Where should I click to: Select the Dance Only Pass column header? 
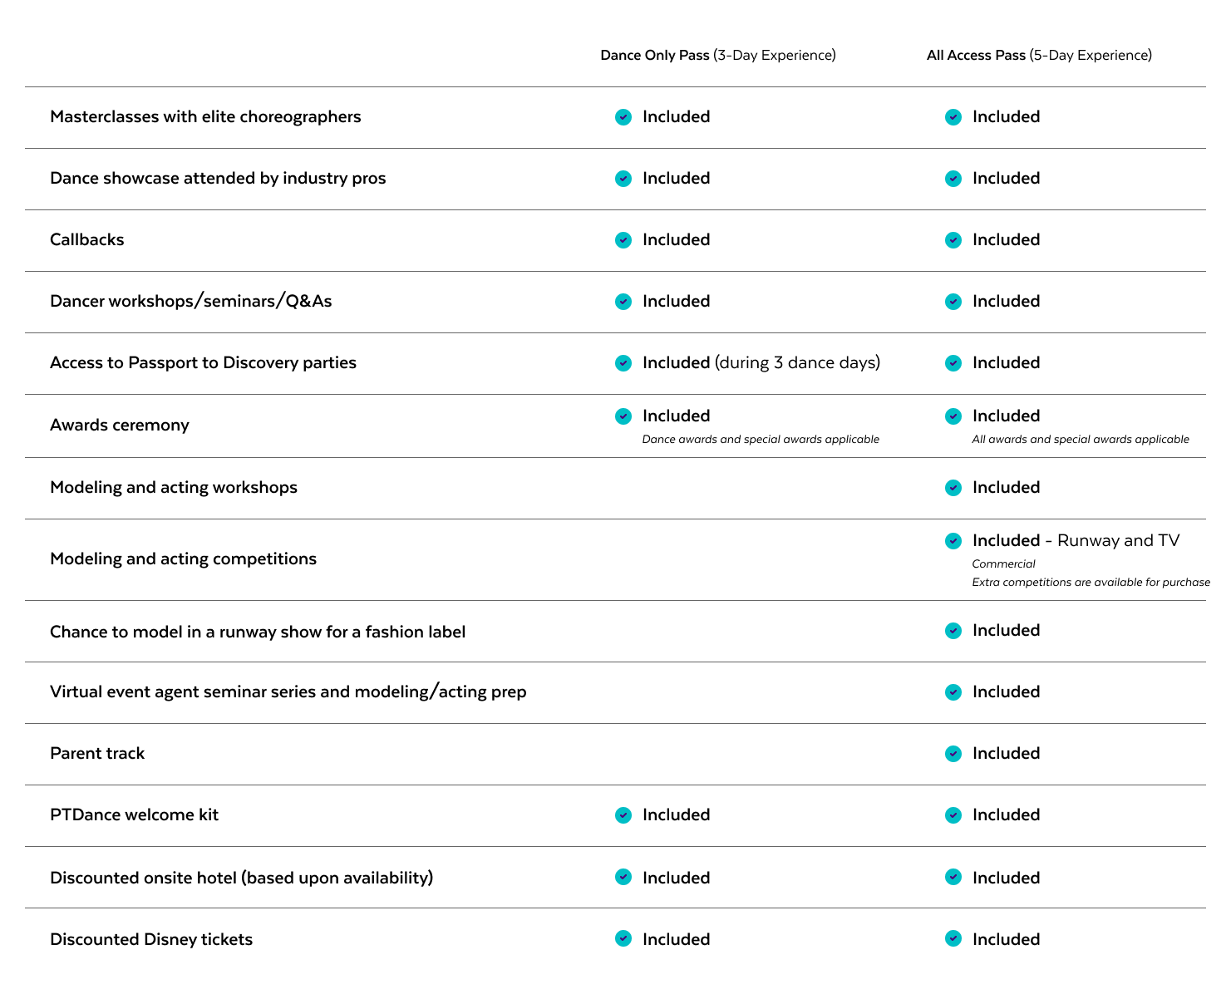click(718, 55)
